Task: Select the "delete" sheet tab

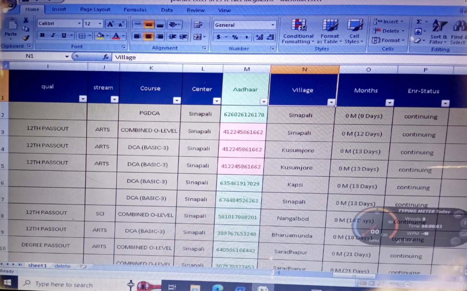Action: tap(62, 266)
